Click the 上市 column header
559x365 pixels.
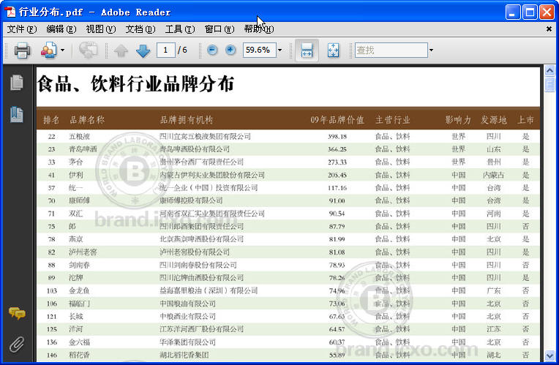(525, 120)
